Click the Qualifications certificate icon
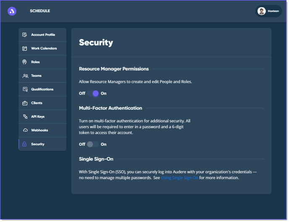Screen dimensions: 289x222 pos(25,89)
